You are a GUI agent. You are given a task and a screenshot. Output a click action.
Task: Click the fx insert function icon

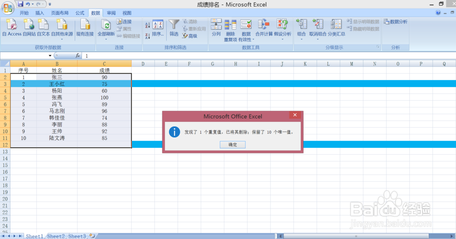(78, 56)
